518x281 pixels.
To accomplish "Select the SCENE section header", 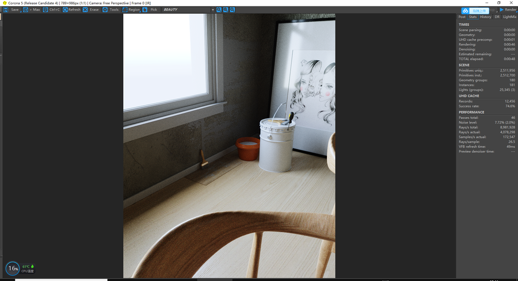I will (464, 65).
